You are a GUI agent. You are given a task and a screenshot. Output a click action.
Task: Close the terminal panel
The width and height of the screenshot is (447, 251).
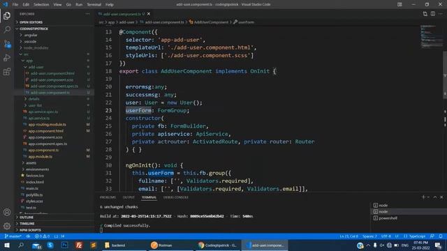click(441, 197)
